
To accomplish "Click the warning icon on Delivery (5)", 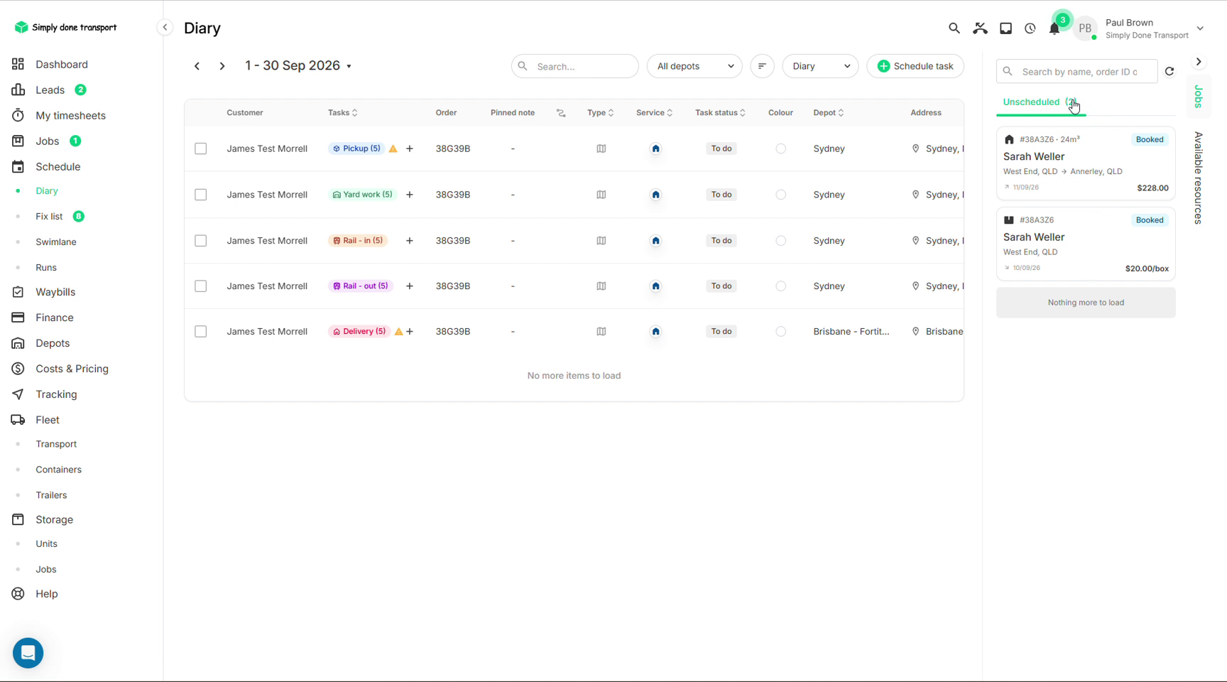I will point(398,332).
